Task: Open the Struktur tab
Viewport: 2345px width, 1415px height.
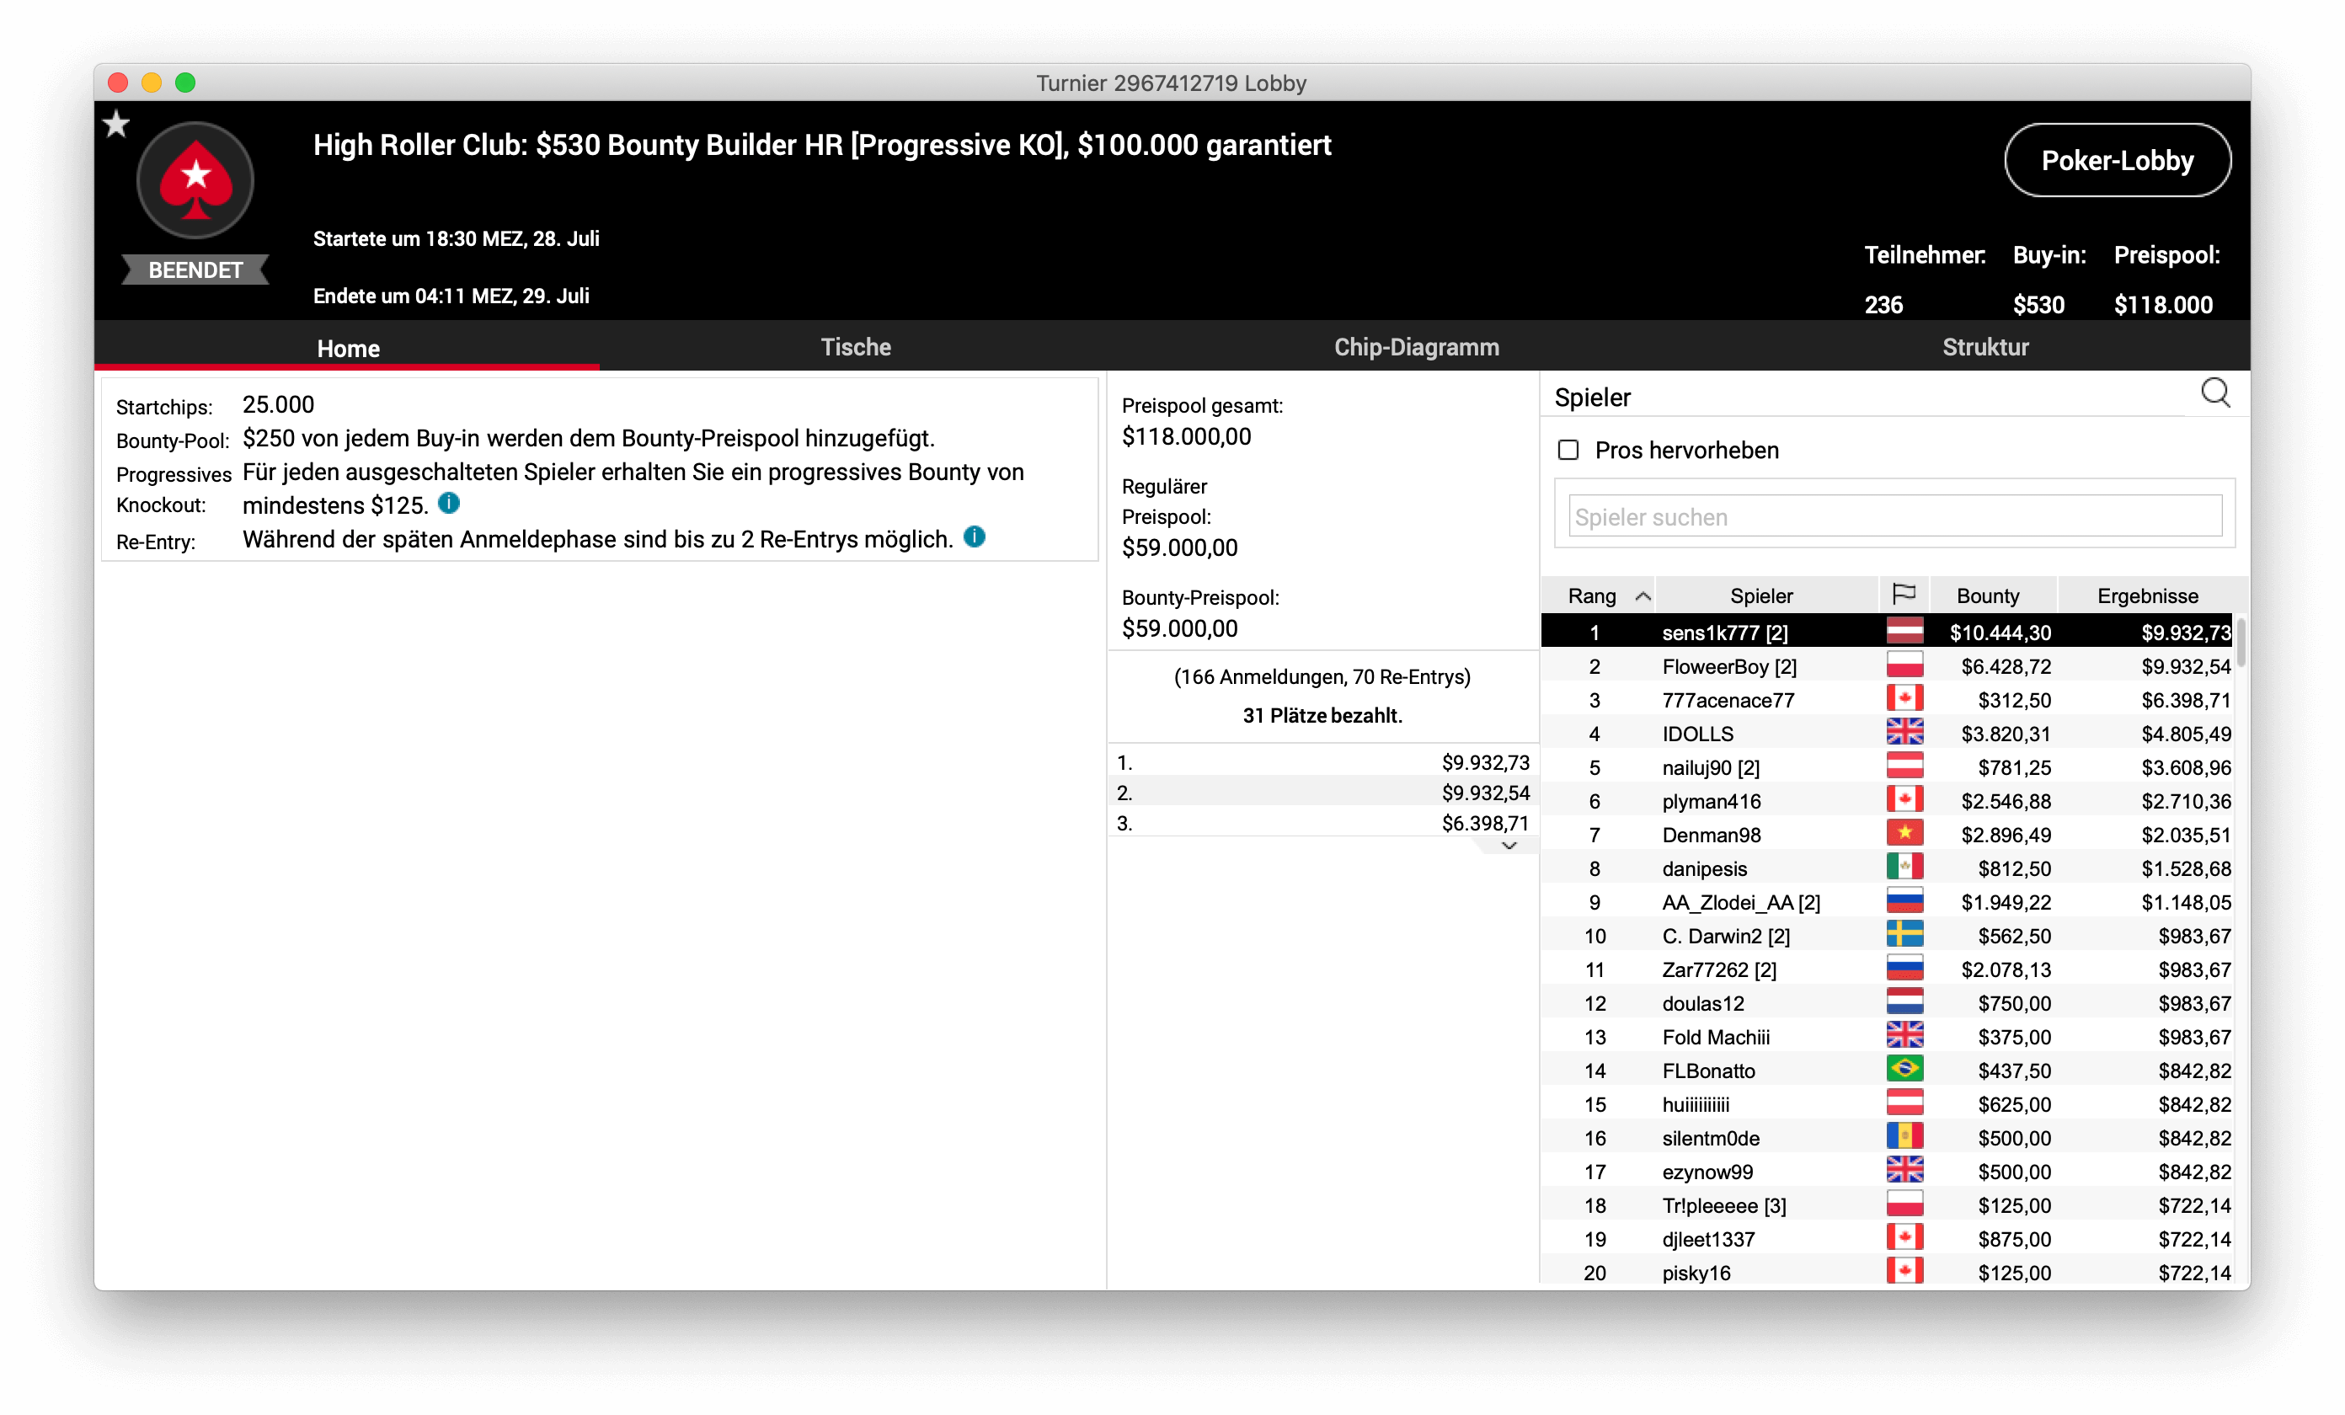Action: click(1984, 347)
